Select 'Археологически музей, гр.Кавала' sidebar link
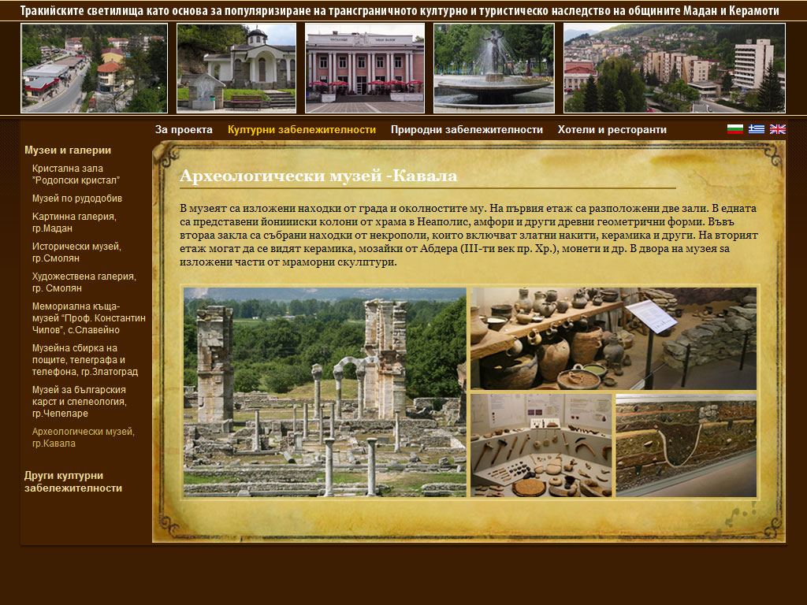 [x=84, y=437]
